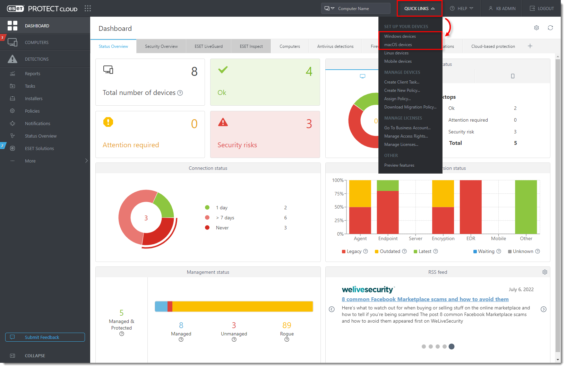The width and height of the screenshot is (566, 368).
Task: Select Windows devices in Quick Links
Action: tap(400, 36)
